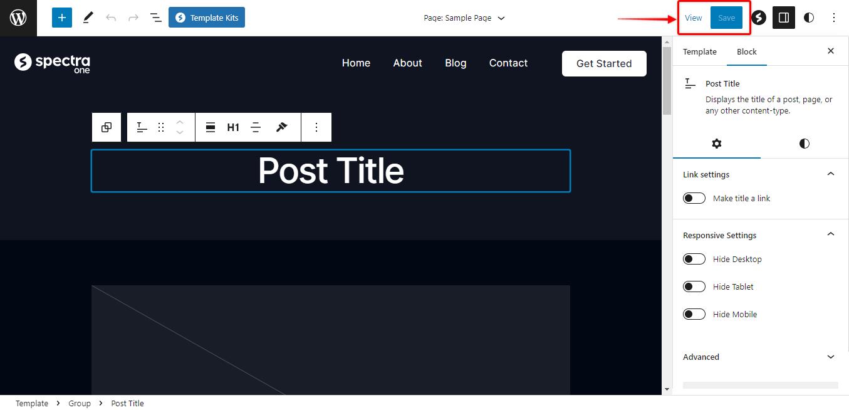The width and height of the screenshot is (849, 410).
Task: Click the copy style brush icon
Action: pyautogui.click(x=281, y=127)
